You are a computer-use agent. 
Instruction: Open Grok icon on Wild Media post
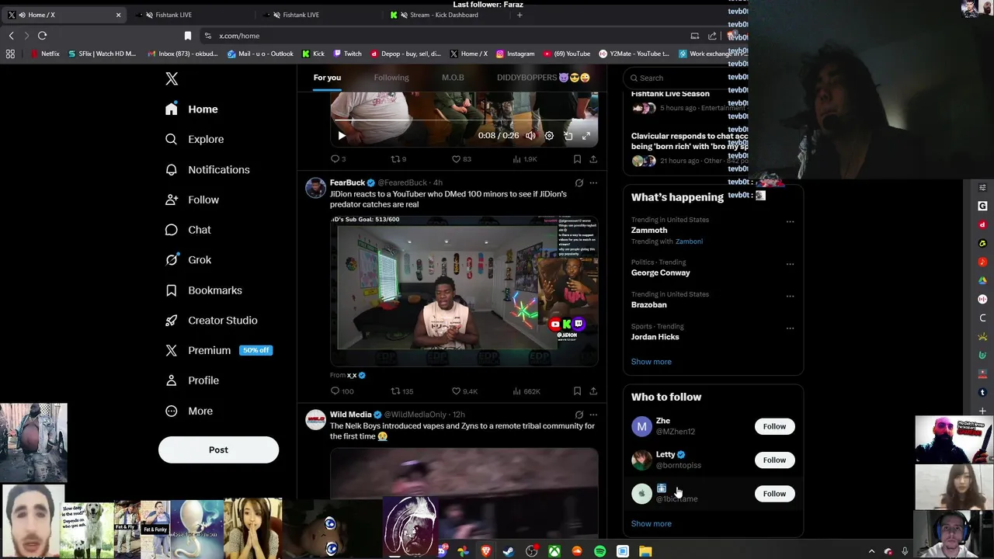click(x=579, y=415)
